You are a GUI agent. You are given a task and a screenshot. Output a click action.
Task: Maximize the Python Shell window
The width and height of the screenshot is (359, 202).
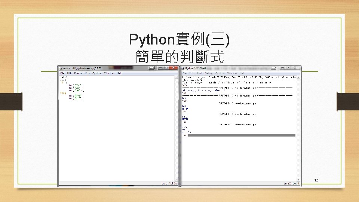(288, 68)
